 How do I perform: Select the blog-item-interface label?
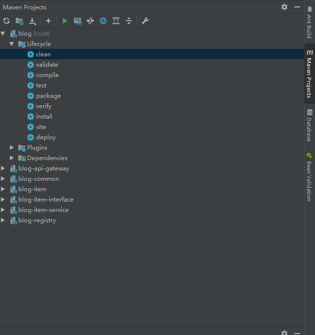click(x=46, y=199)
